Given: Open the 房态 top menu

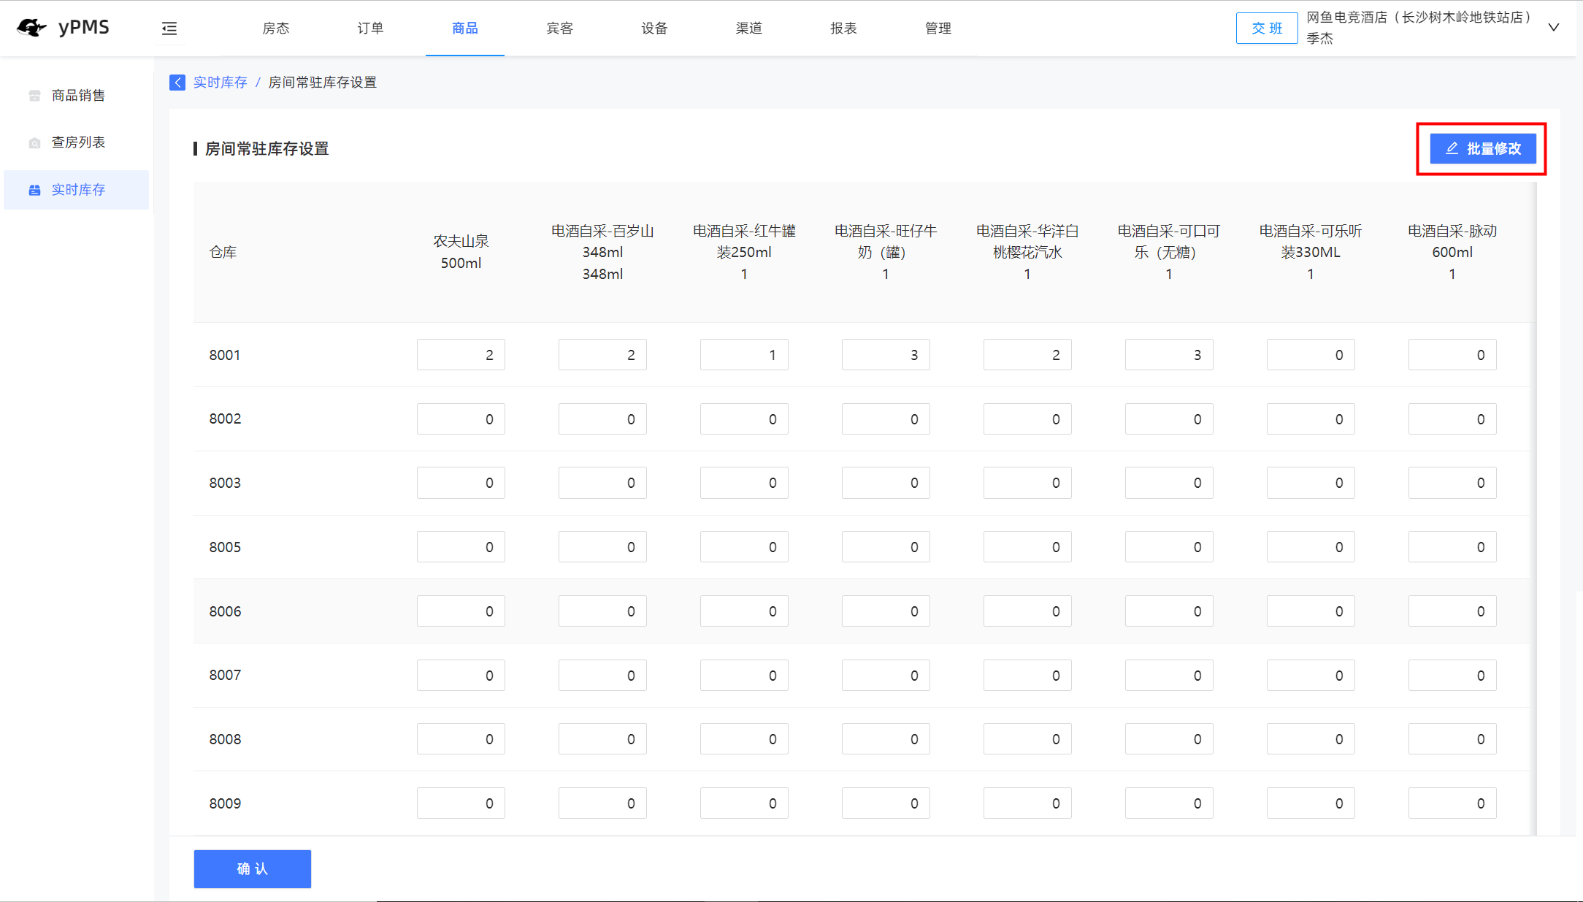Looking at the screenshot, I should click(x=276, y=28).
